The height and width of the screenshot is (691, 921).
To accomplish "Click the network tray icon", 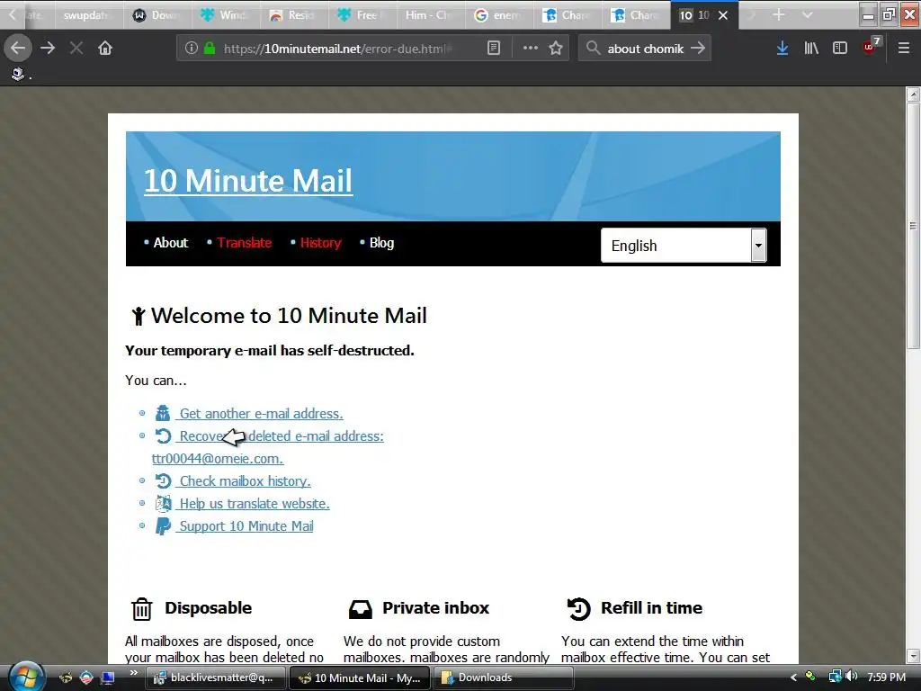I will coord(835,677).
